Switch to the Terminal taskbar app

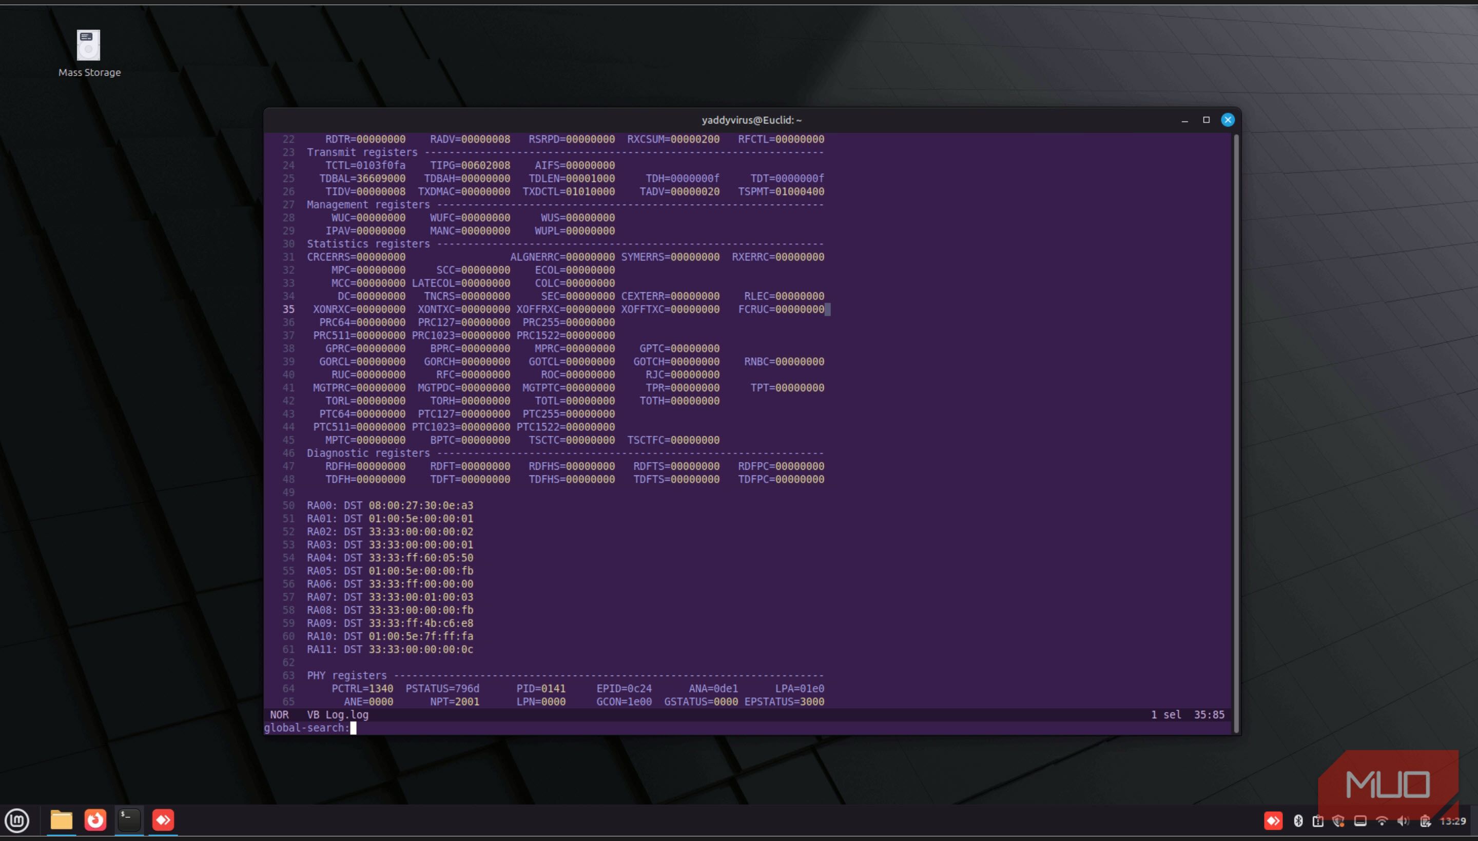pyautogui.click(x=129, y=819)
